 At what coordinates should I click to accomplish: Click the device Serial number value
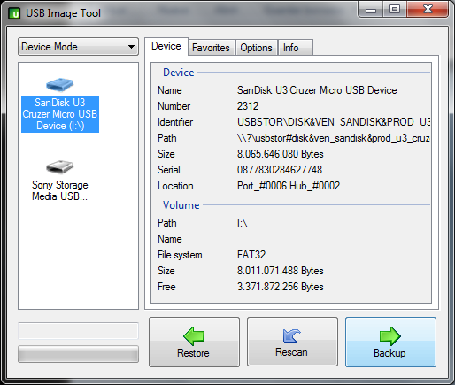(280, 170)
